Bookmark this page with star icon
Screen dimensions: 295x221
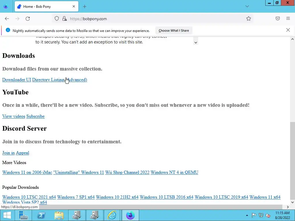tap(249, 19)
